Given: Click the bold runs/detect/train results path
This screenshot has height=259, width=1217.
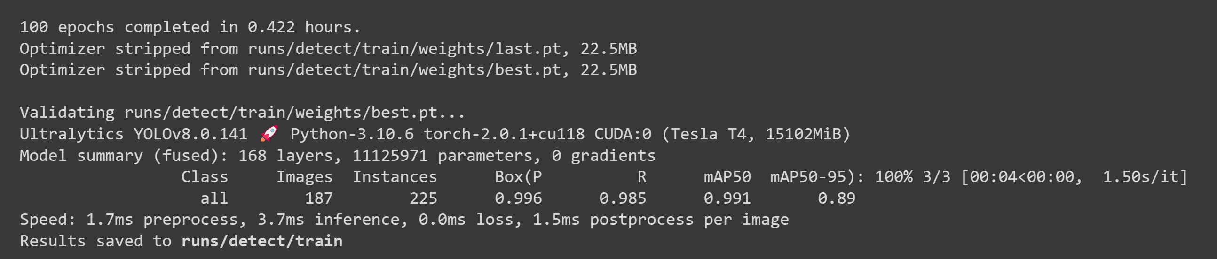Looking at the screenshot, I should tap(262, 241).
